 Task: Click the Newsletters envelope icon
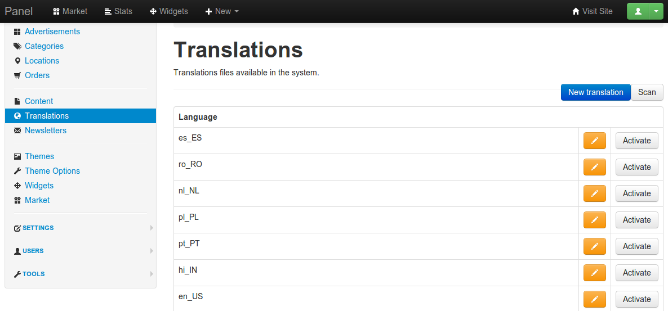coord(17,130)
